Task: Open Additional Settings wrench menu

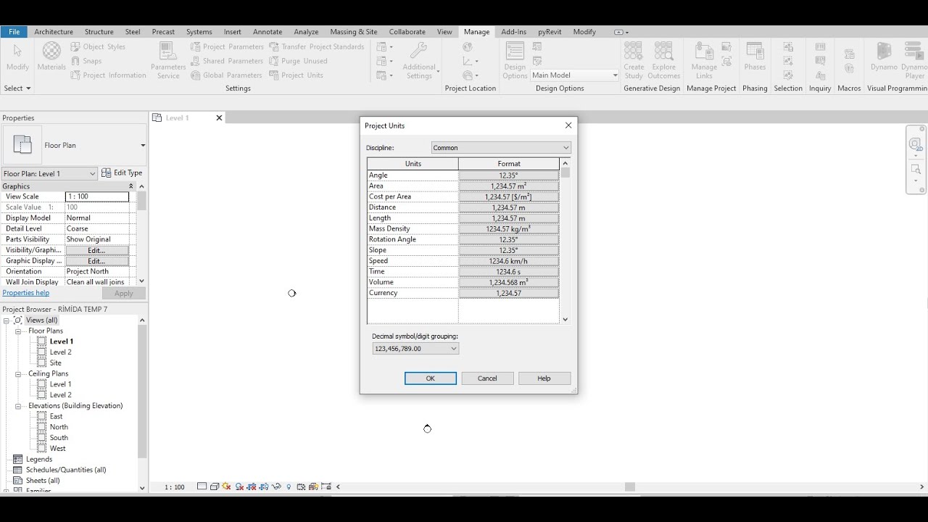Action: point(419,60)
